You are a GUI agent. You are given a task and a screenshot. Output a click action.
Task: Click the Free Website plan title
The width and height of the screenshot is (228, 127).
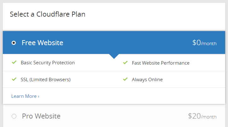tap(42, 43)
